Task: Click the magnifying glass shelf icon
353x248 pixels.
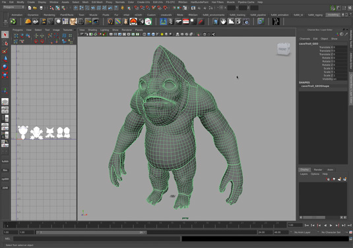Action: [x=193, y=22]
